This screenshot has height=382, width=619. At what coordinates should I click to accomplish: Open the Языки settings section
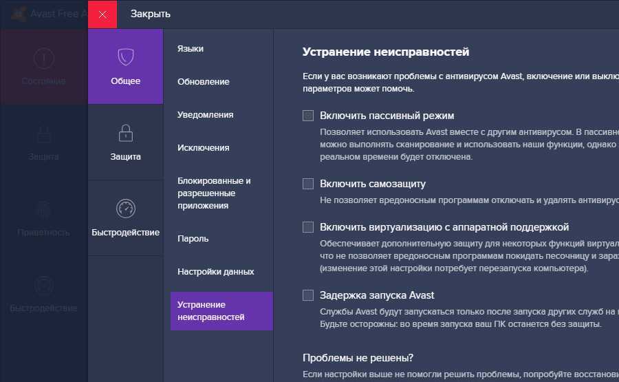pyautogui.click(x=191, y=49)
